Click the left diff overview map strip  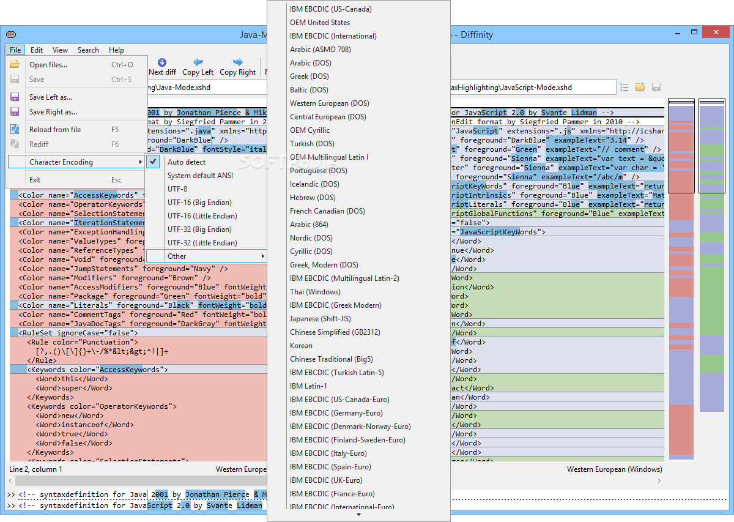click(681, 279)
